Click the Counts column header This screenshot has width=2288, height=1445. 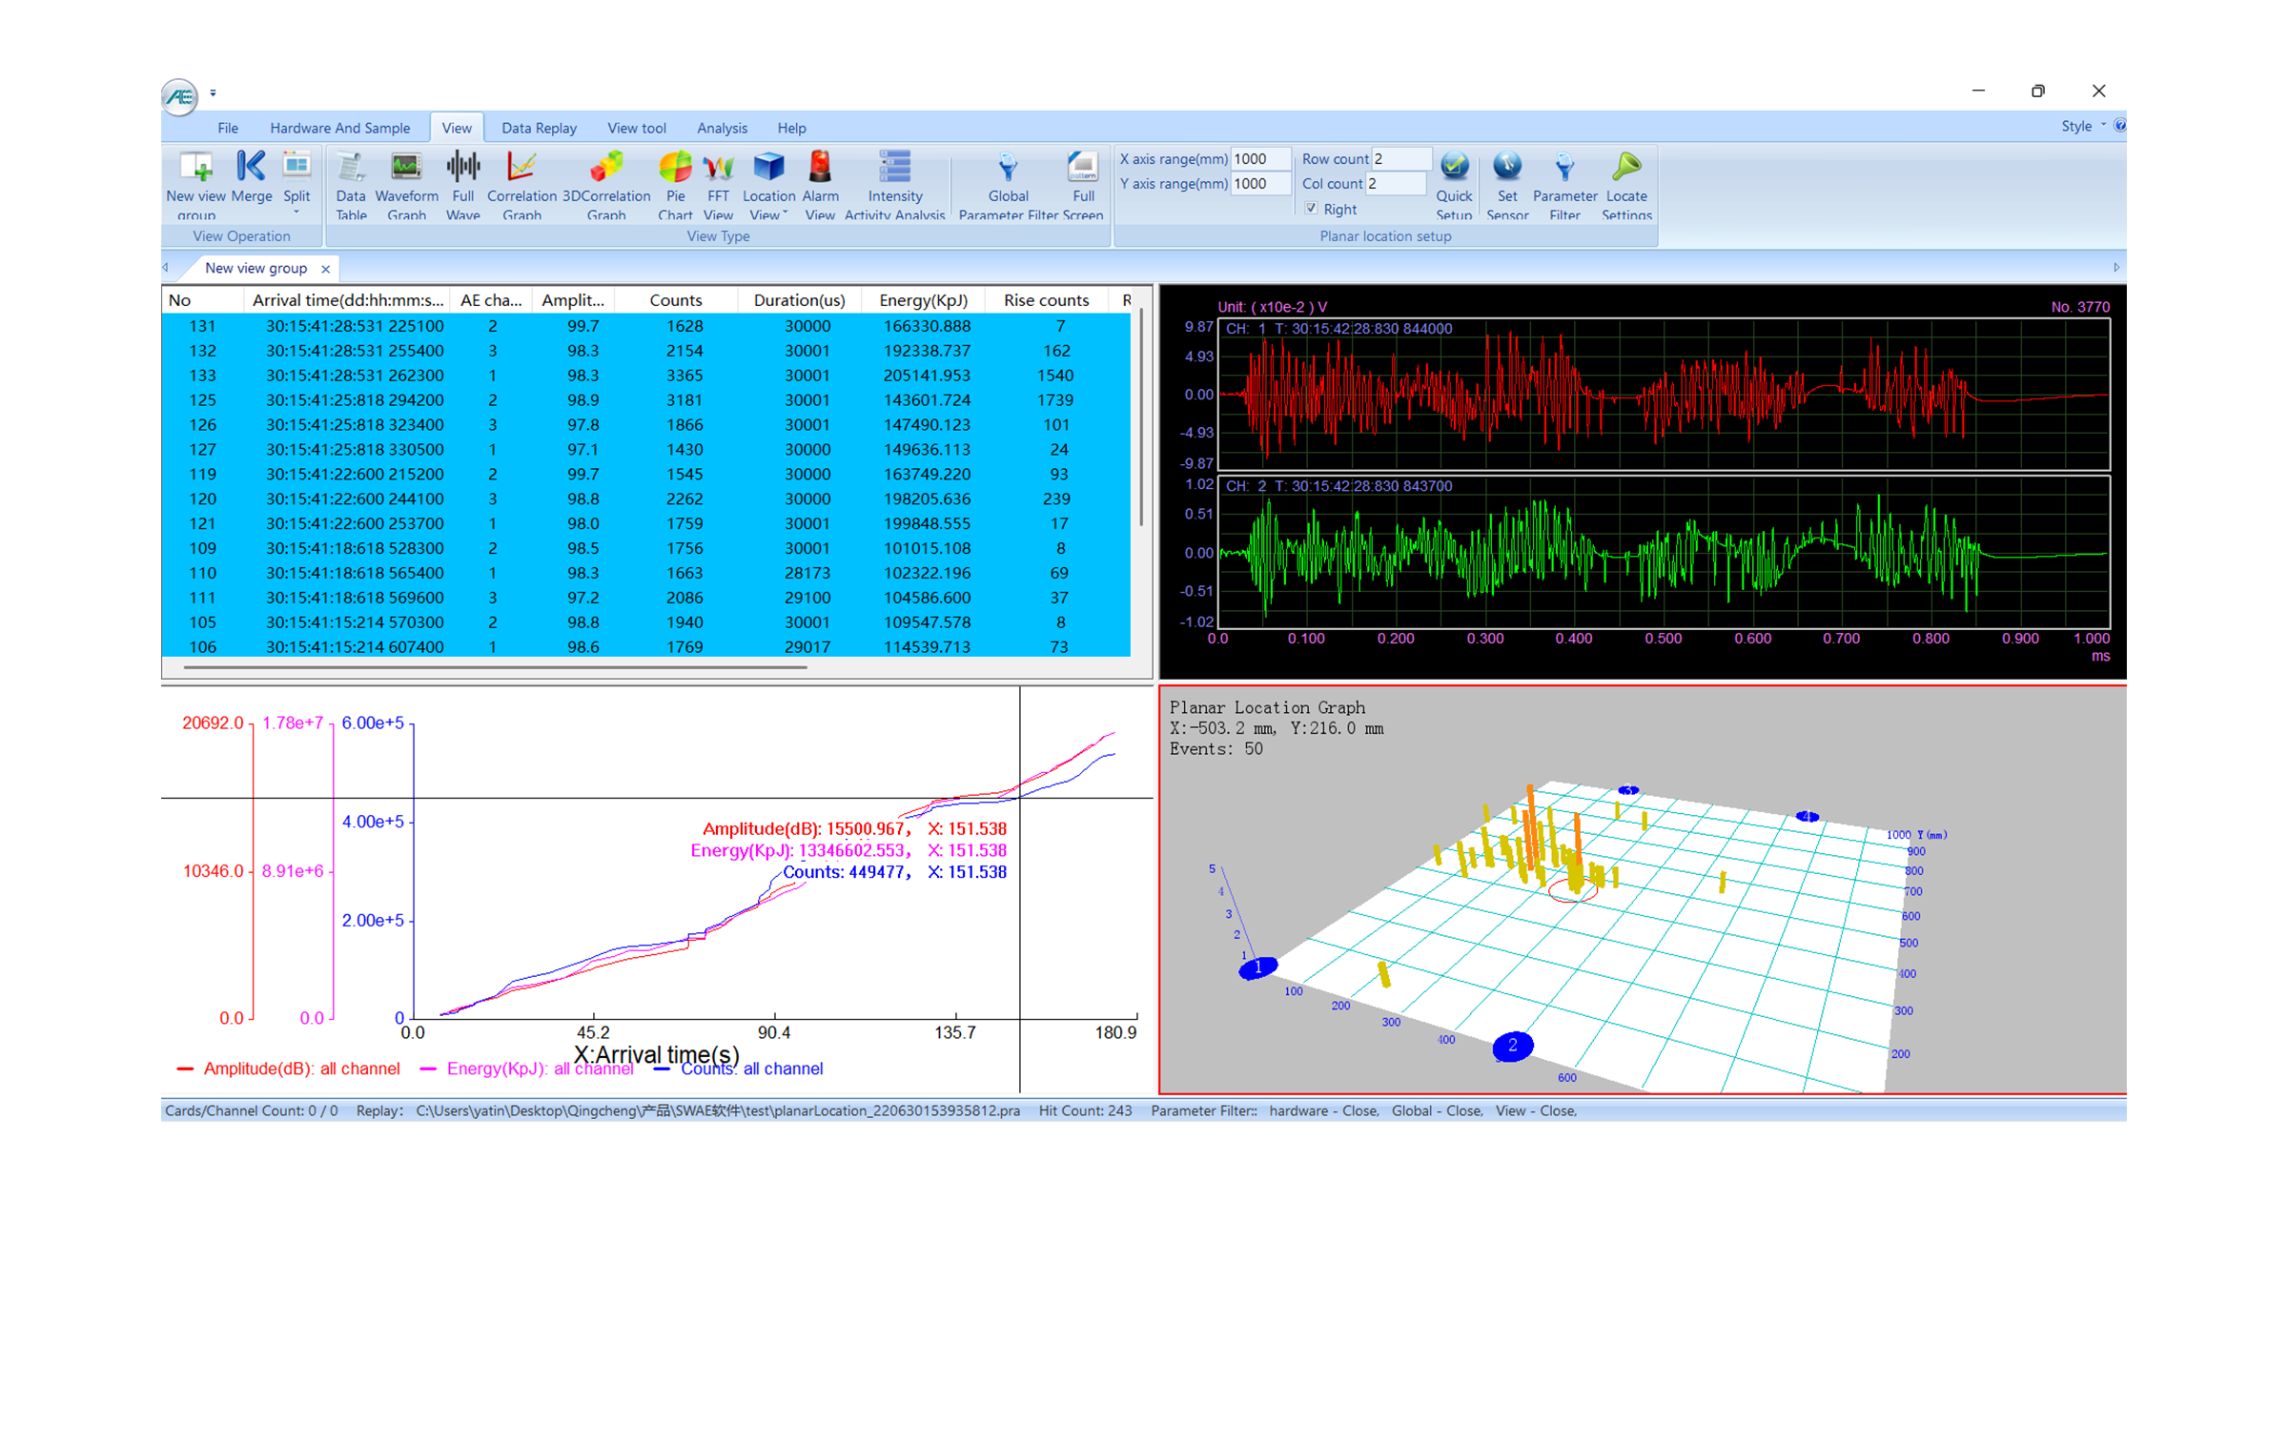tap(675, 300)
